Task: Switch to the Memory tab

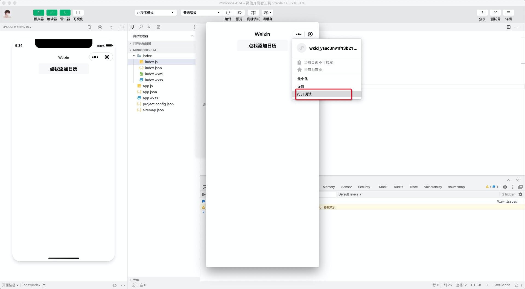Action: pyautogui.click(x=329, y=187)
